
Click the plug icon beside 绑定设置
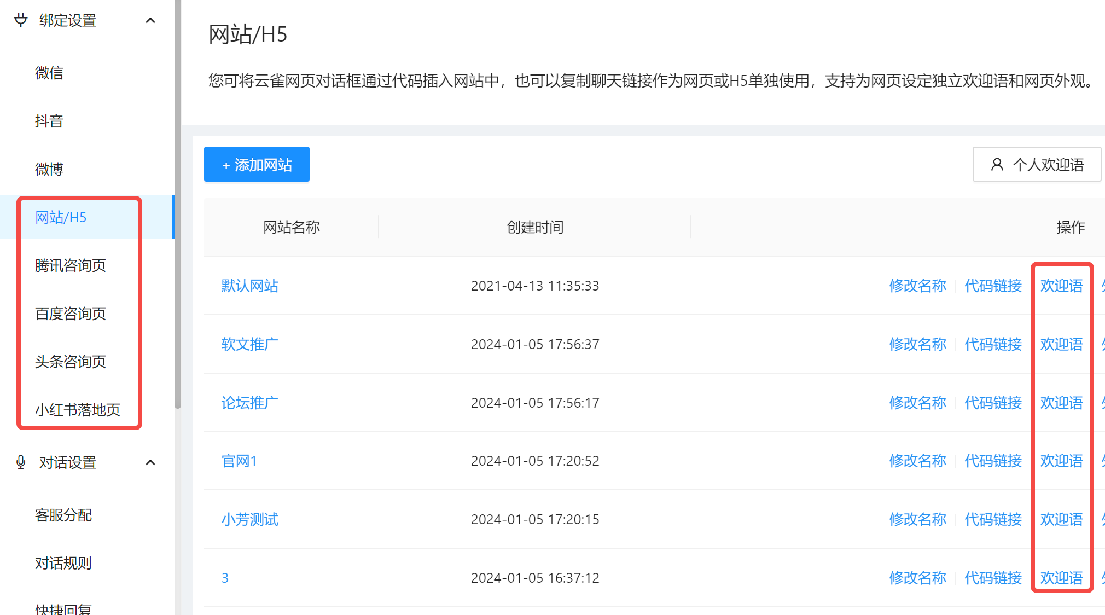tap(21, 20)
